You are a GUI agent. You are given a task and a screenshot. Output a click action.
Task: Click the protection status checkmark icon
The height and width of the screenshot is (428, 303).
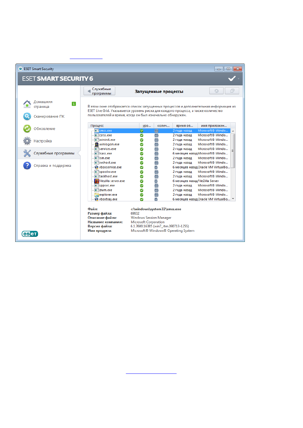click(x=232, y=78)
